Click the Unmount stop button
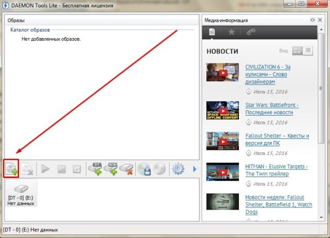The height and width of the screenshot is (238, 330). coord(62,169)
